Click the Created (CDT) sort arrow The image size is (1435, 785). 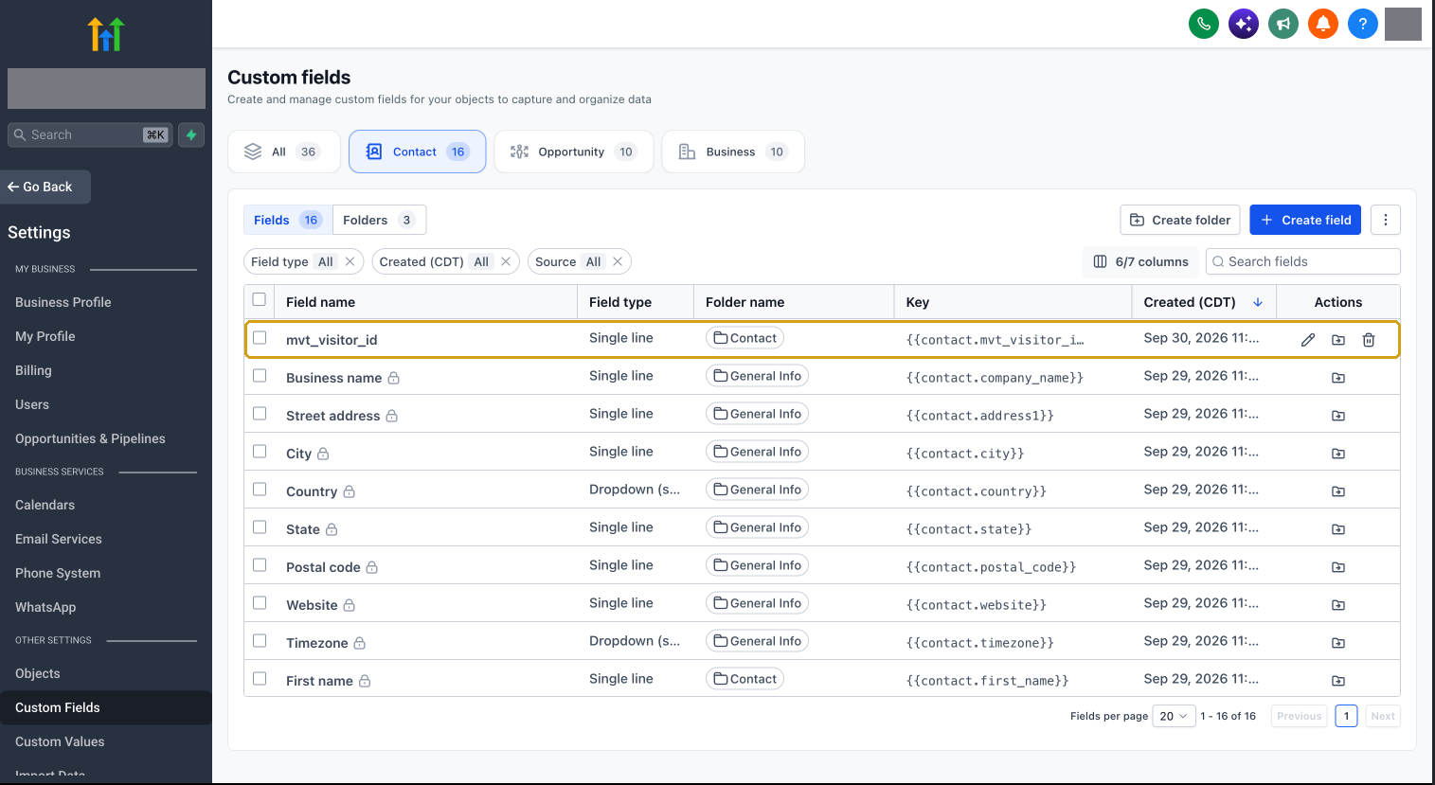(x=1258, y=302)
